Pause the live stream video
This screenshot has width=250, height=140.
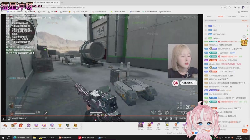click(4, 119)
